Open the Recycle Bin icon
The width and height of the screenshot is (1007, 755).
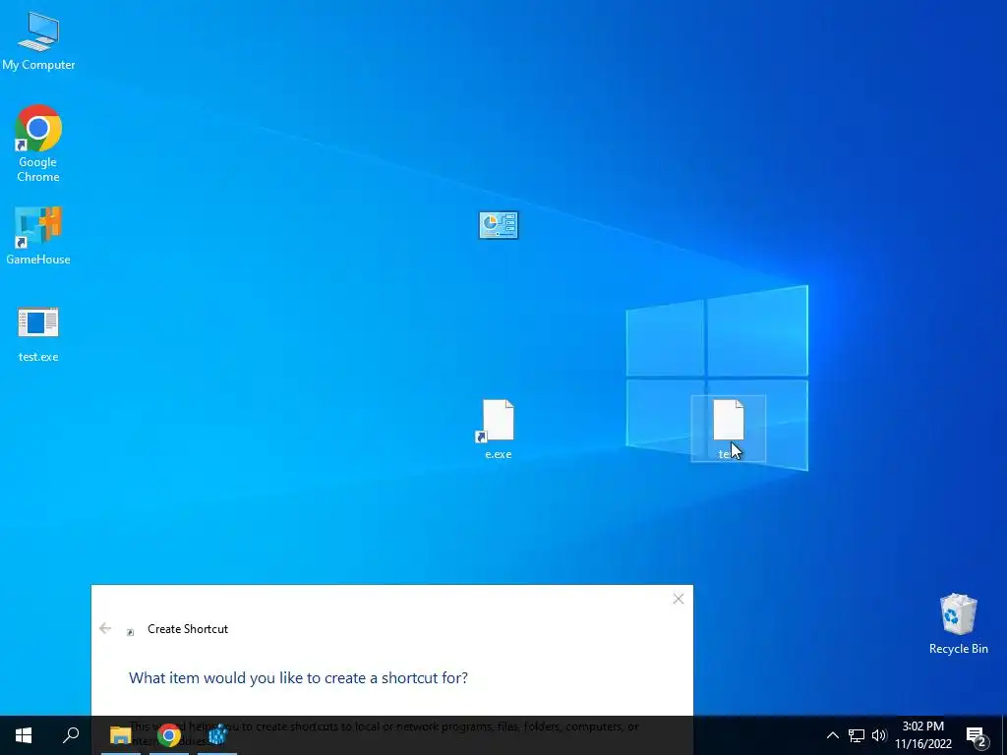tap(958, 623)
